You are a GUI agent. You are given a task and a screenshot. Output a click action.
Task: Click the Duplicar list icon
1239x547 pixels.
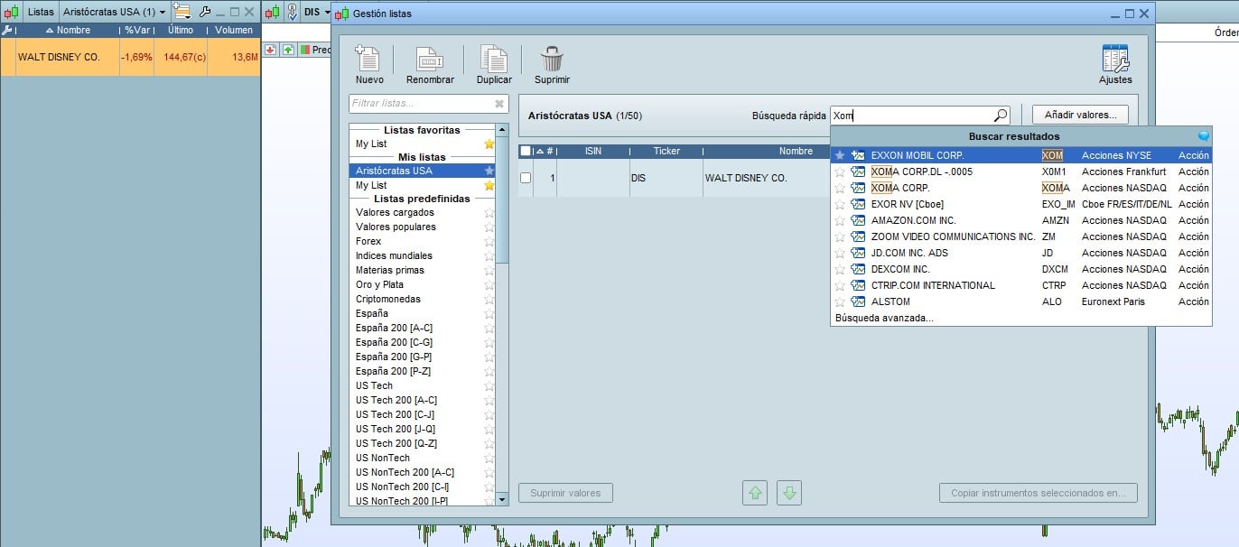point(494,59)
